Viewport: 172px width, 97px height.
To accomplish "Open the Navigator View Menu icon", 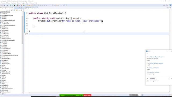I will click(21, 10).
